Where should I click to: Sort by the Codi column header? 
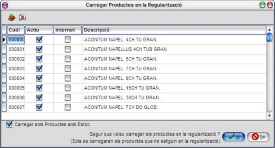pyautogui.click(x=16, y=30)
